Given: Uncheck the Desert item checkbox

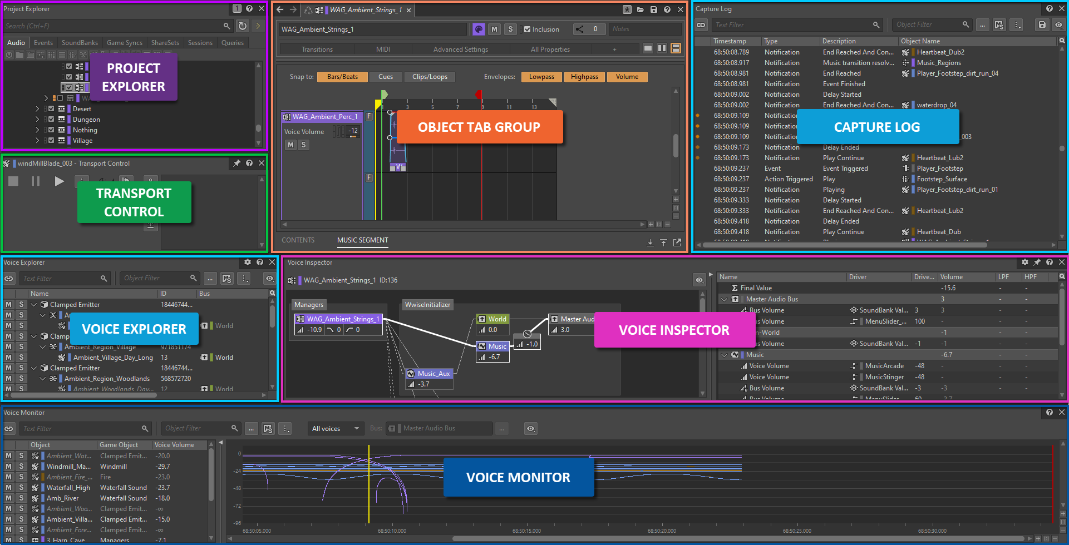Looking at the screenshot, I should click(x=51, y=109).
